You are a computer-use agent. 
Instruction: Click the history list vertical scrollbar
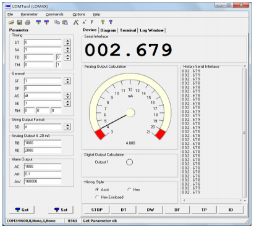[245, 133]
